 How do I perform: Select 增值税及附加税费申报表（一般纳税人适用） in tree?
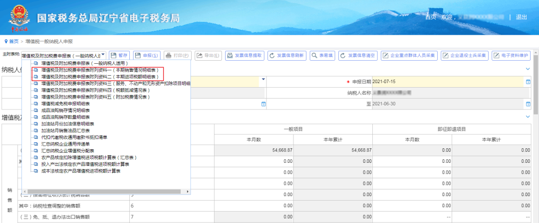(84, 64)
